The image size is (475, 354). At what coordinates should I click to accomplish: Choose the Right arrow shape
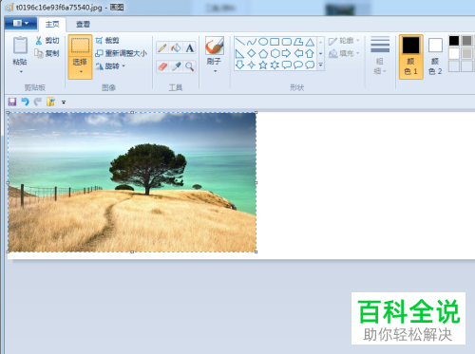[x=286, y=53]
